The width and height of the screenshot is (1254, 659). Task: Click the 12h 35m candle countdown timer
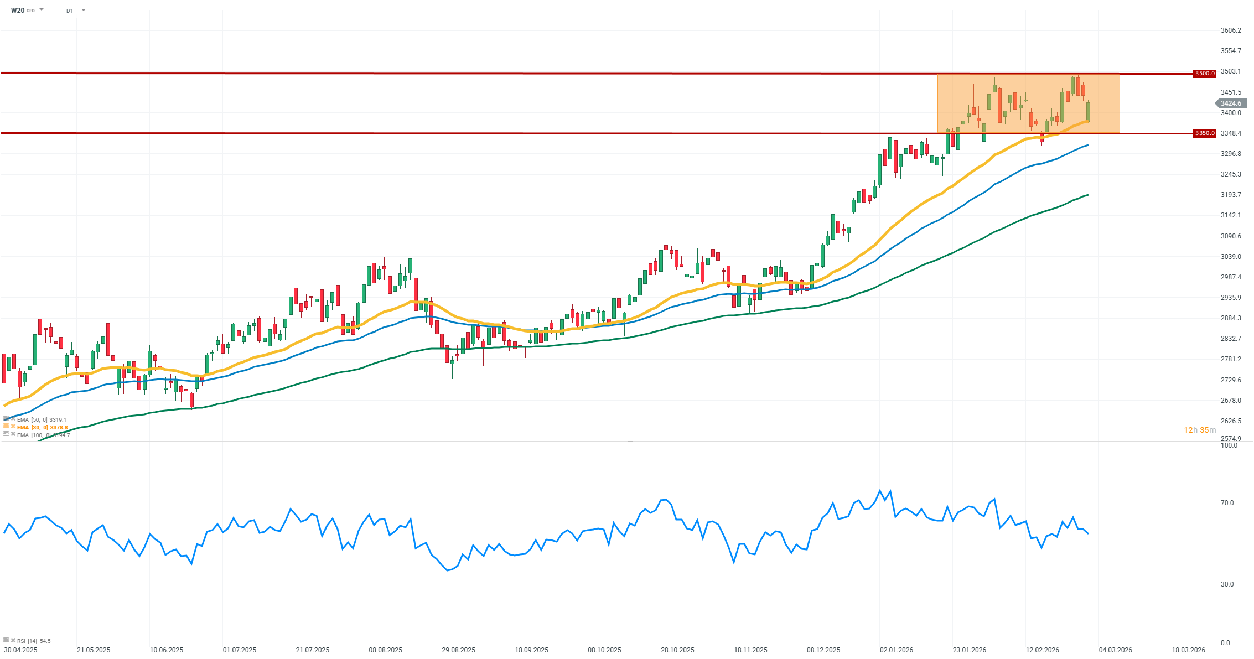click(x=1200, y=430)
